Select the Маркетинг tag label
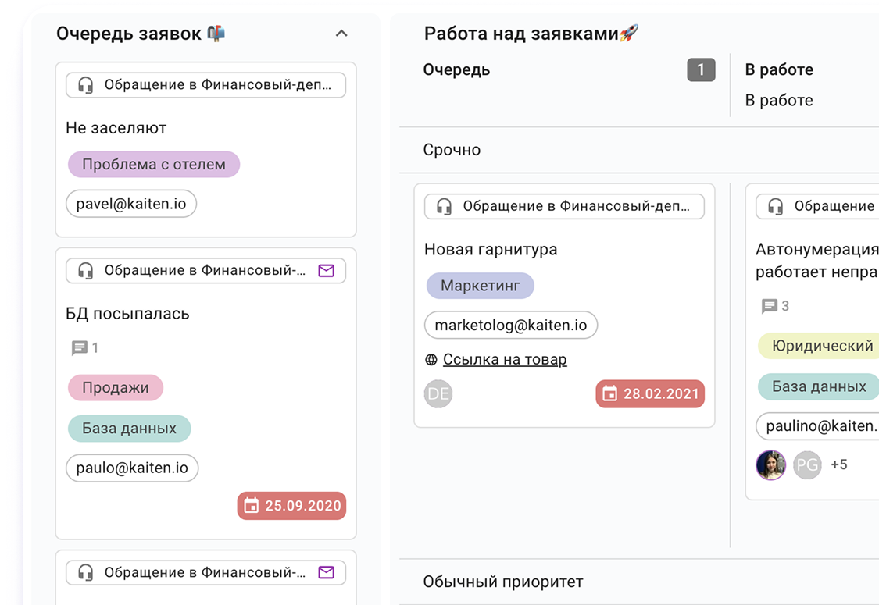Image resolution: width=879 pixels, height=605 pixels. [480, 286]
